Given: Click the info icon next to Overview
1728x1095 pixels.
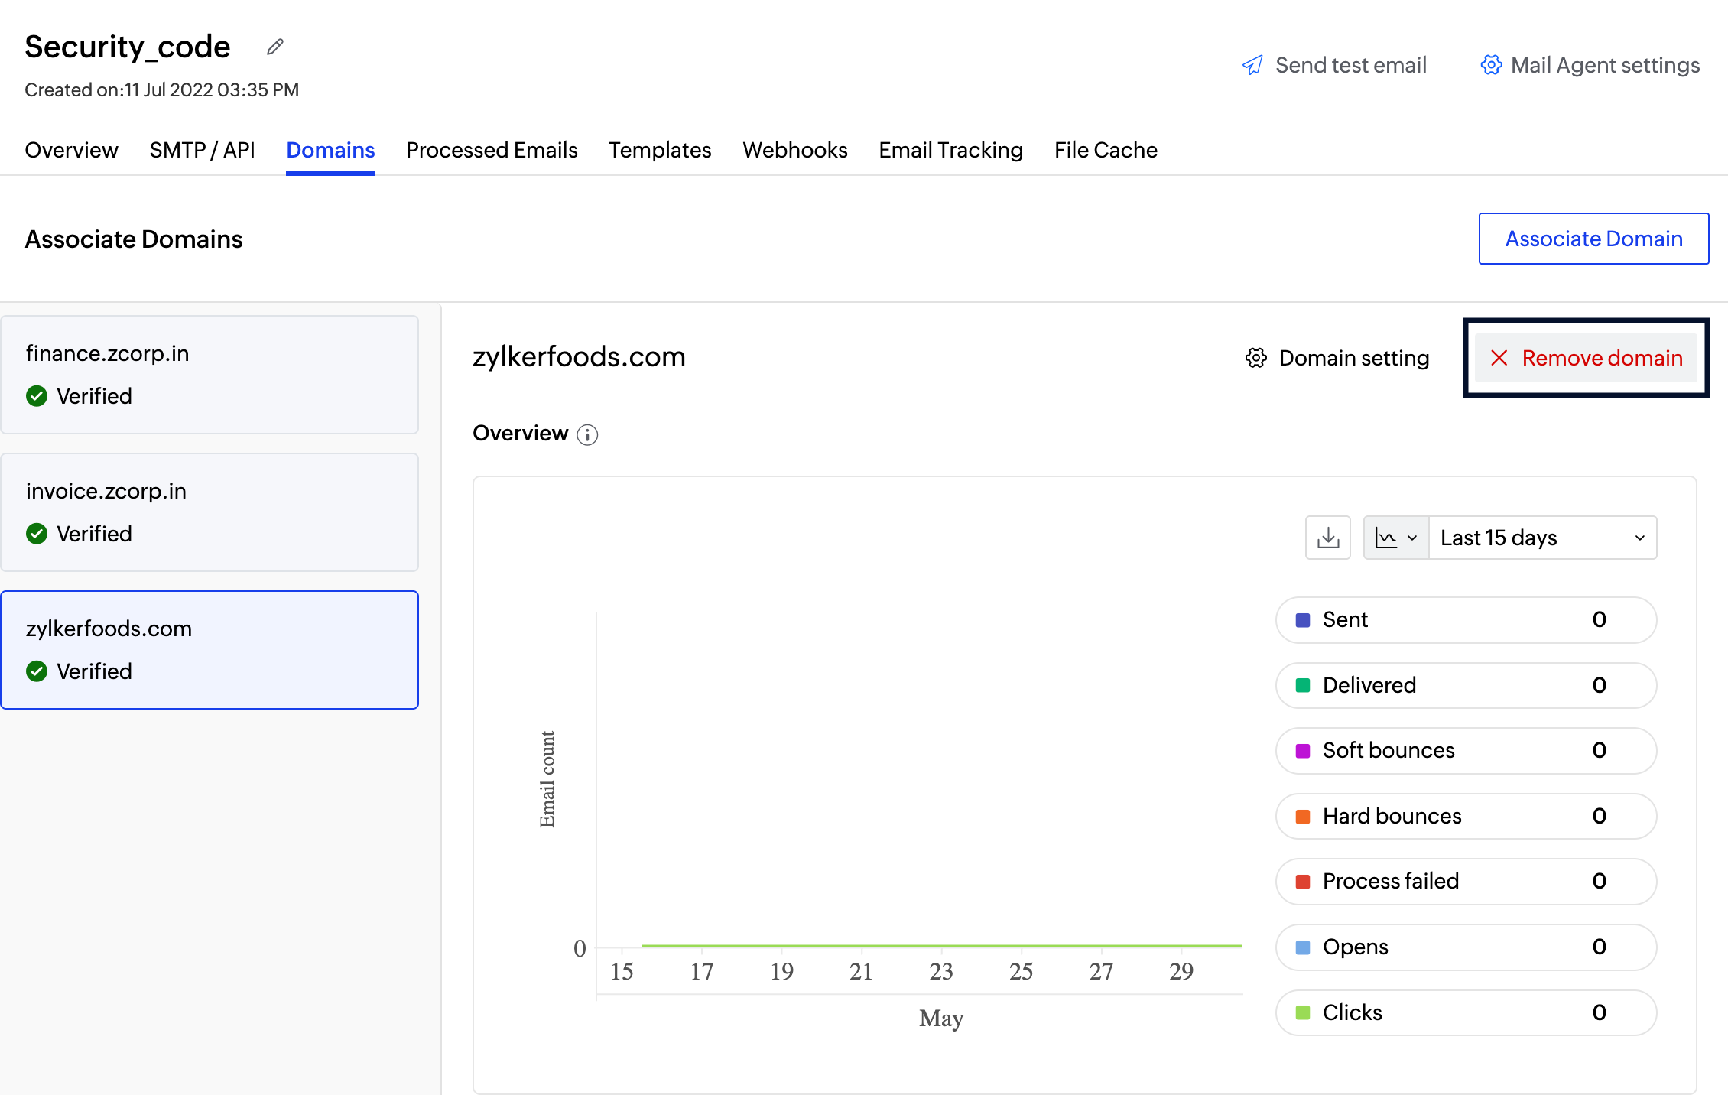Looking at the screenshot, I should point(587,434).
